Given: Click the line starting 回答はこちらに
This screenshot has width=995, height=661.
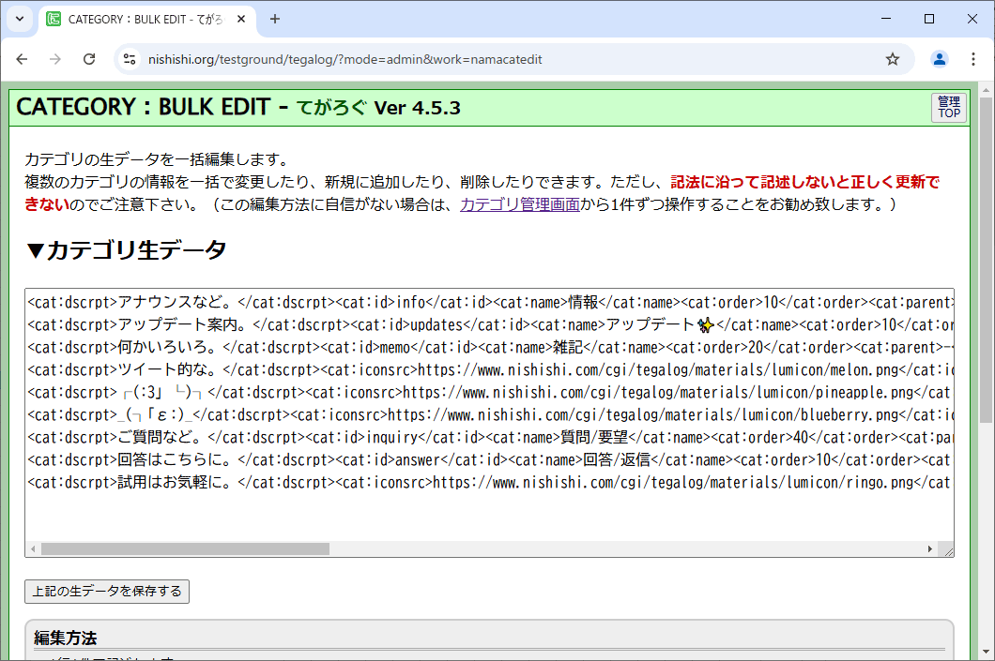Looking at the screenshot, I should pyautogui.click(x=491, y=460).
